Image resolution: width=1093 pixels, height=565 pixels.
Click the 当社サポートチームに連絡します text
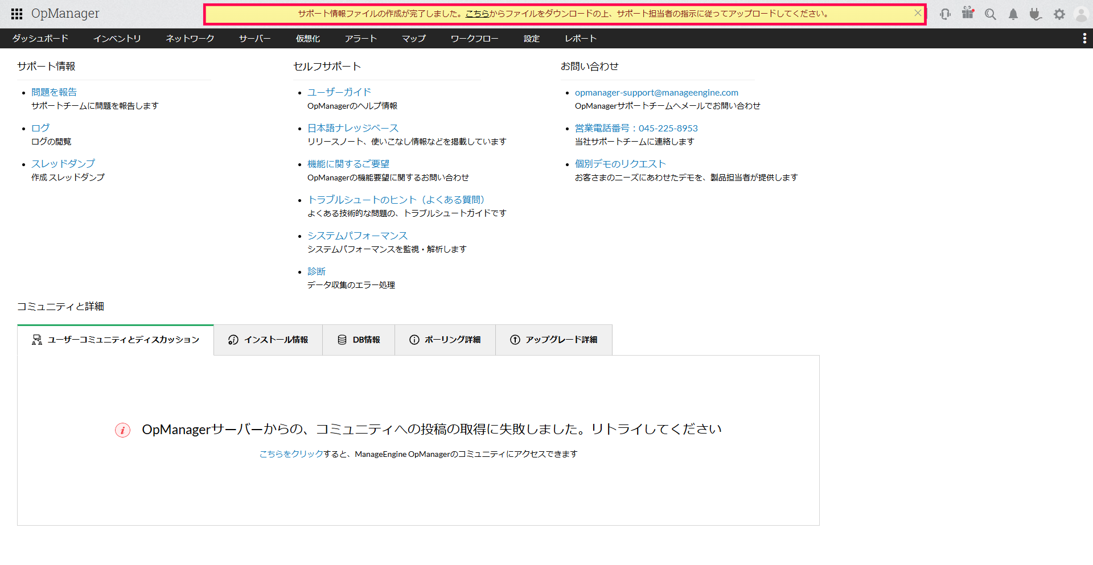click(x=635, y=142)
